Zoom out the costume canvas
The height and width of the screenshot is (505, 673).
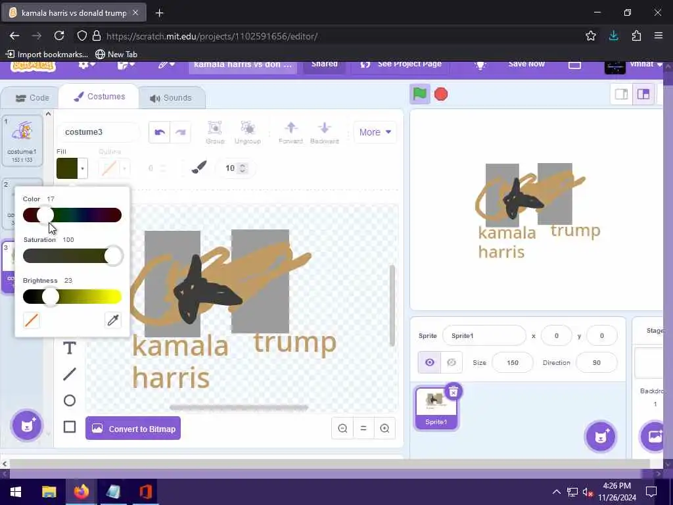pyautogui.click(x=342, y=428)
